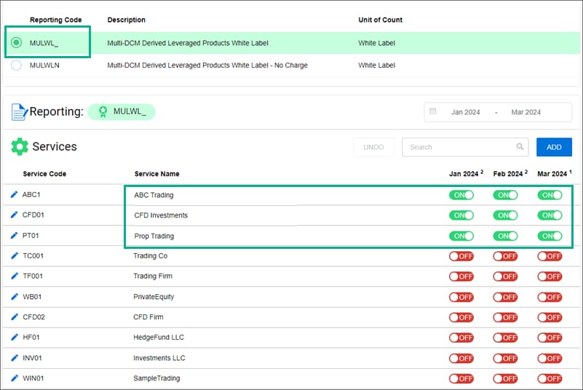Select the MULWL_ reporting code radio button
This screenshot has width=583, height=390.
tap(17, 43)
